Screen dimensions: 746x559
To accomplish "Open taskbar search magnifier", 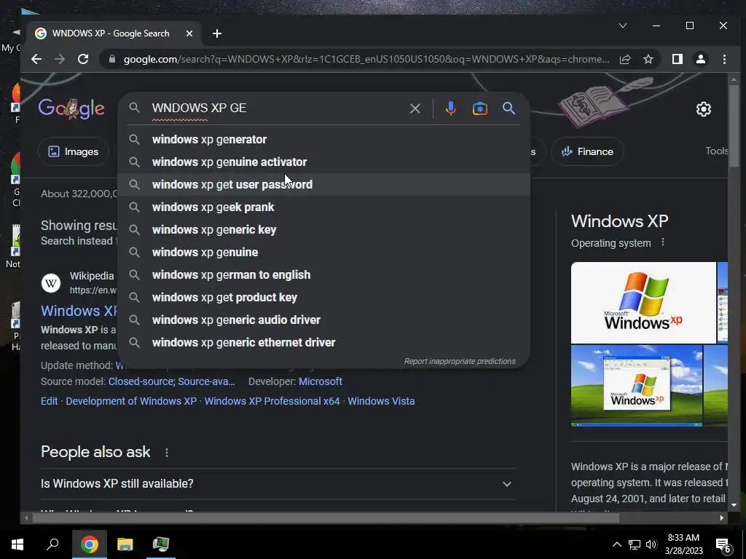I will [52, 544].
